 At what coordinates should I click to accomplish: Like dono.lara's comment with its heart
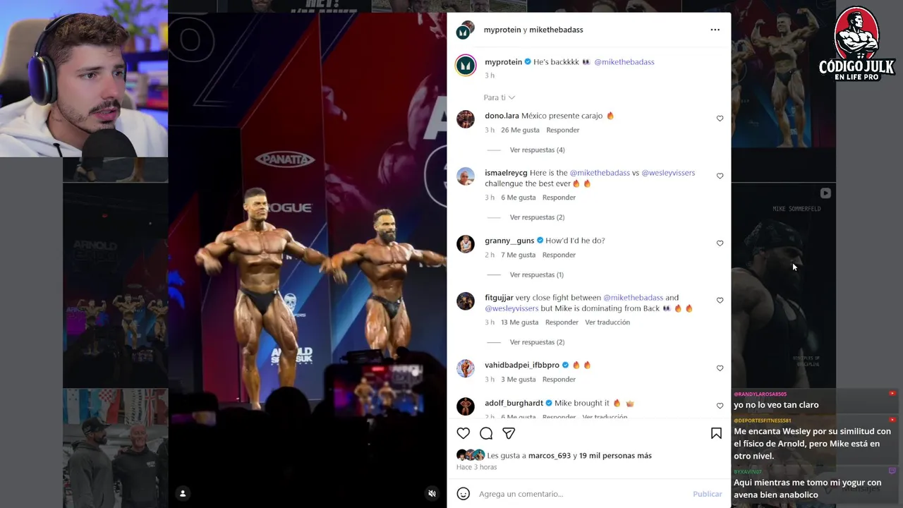pos(720,119)
